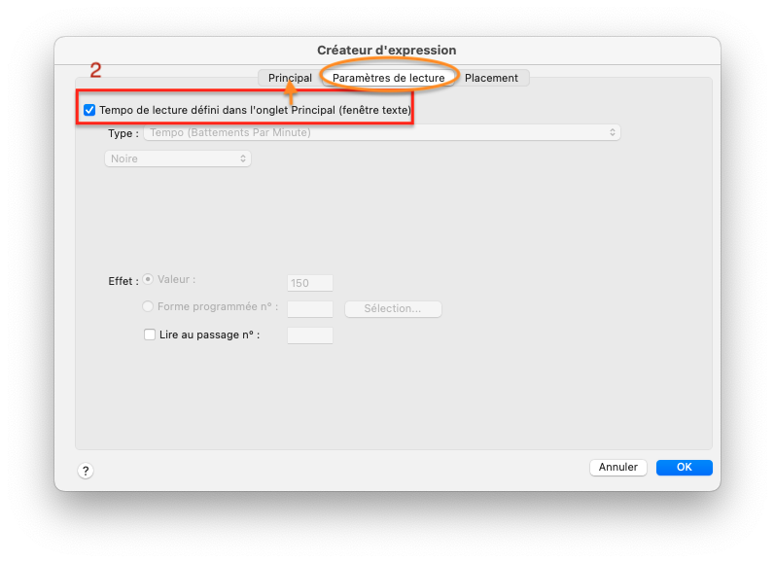
Task: Cancel the dialog with Annuler
Action: [x=617, y=468]
